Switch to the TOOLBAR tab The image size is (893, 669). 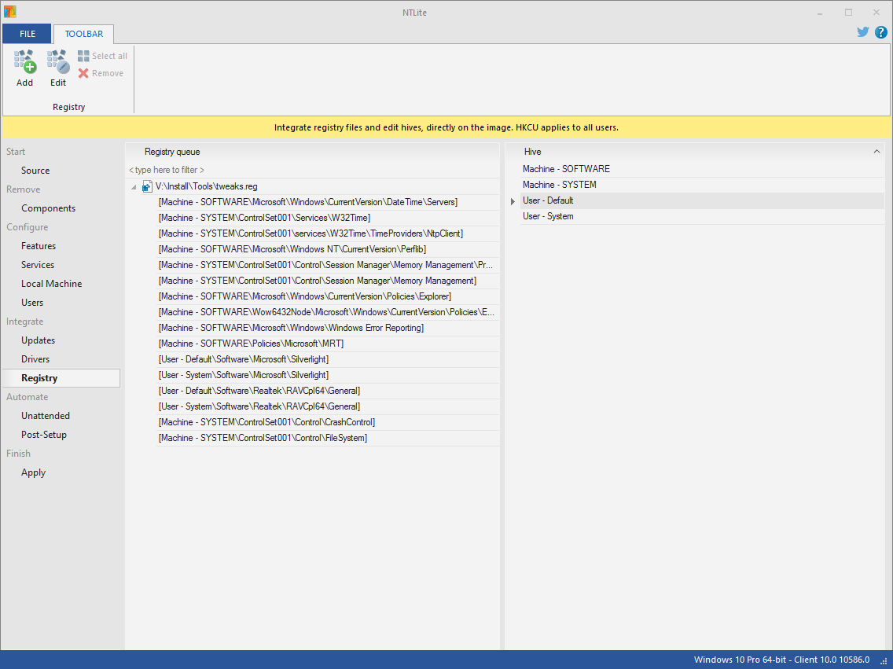point(83,34)
